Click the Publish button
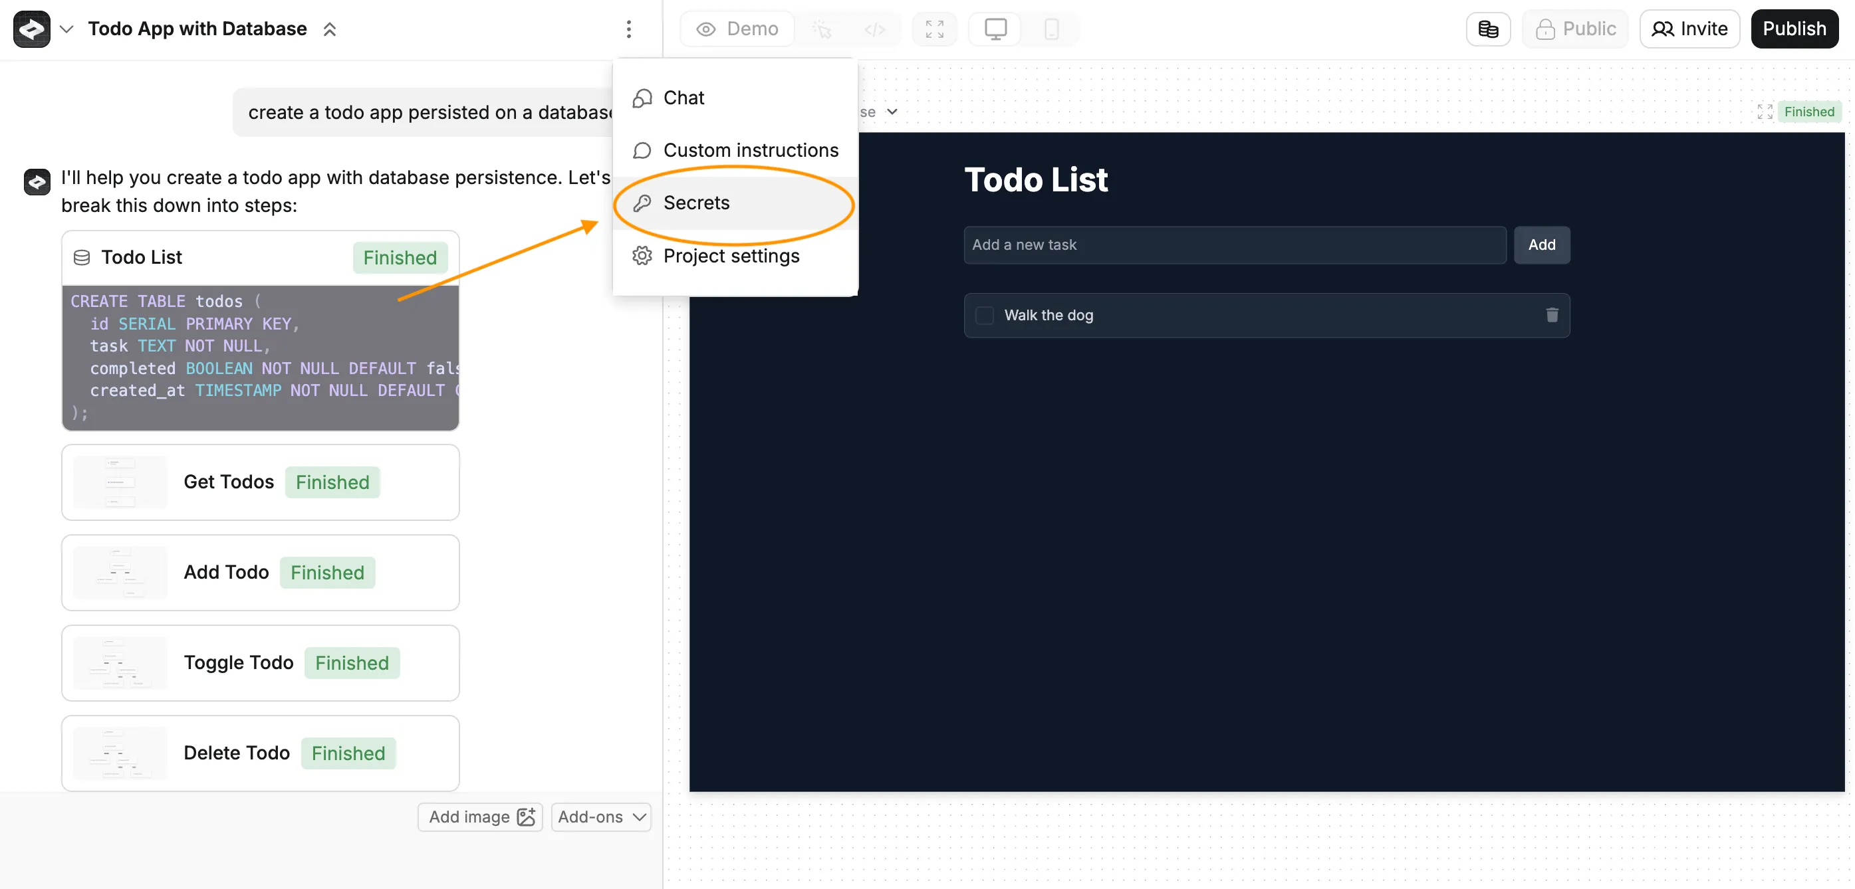Screen dimensions: 1855x889 [1794, 29]
